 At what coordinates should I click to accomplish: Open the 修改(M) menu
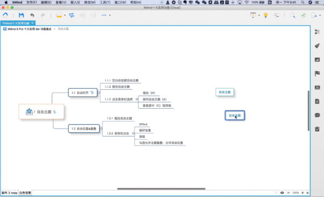point(90,3)
